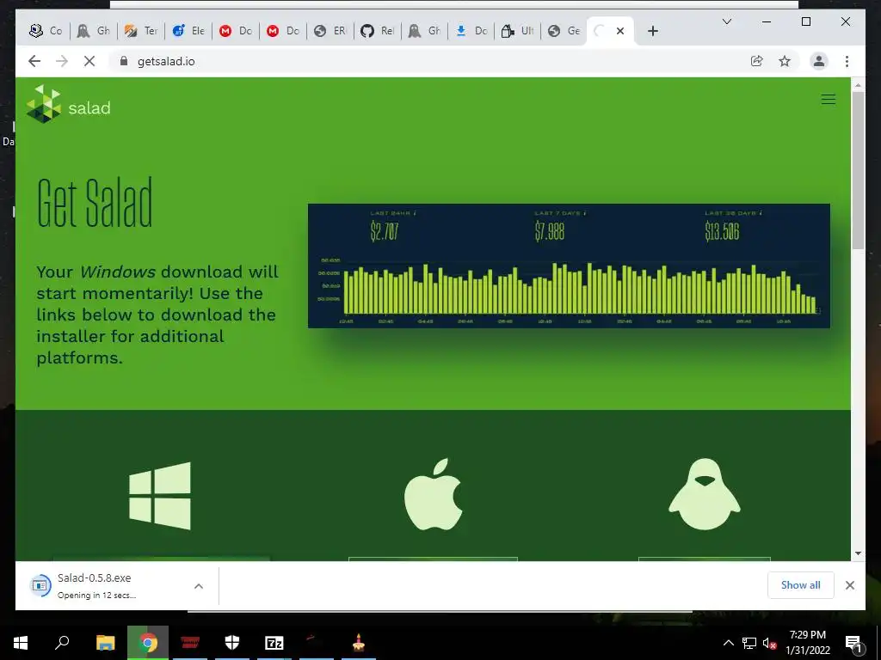Screen dimensions: 881x660
Task: Open Chrome's three-dot menu
Action: click(847, 61)
